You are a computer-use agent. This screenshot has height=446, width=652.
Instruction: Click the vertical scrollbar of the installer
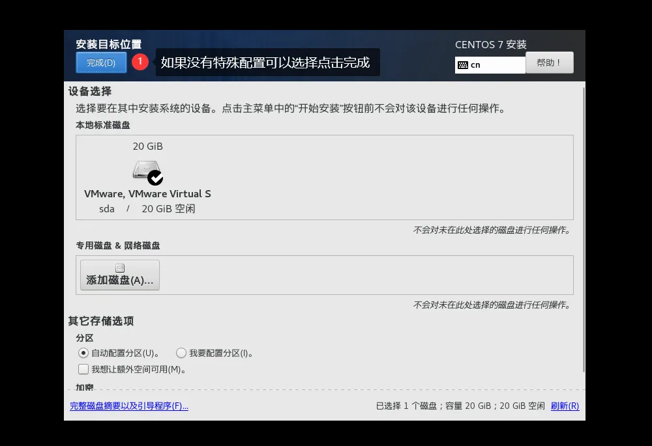[584, 229]
